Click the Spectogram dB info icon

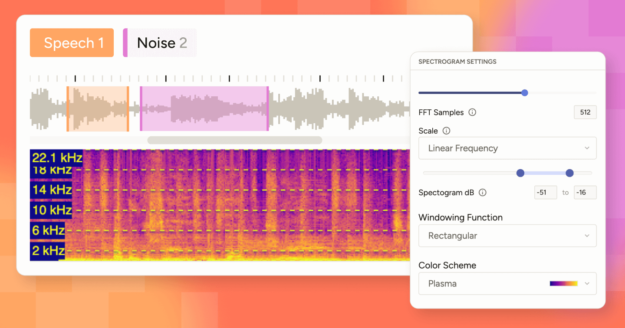click(482, 192)
